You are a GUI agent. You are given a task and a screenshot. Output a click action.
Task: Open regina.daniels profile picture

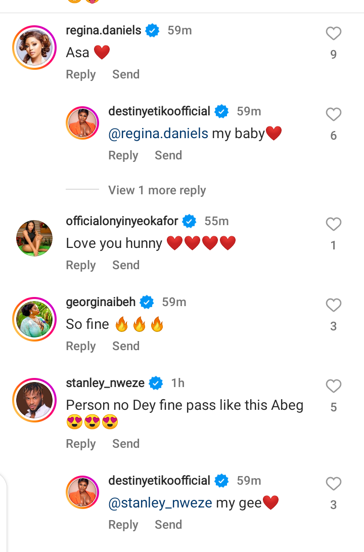click(x=34, y=47)
